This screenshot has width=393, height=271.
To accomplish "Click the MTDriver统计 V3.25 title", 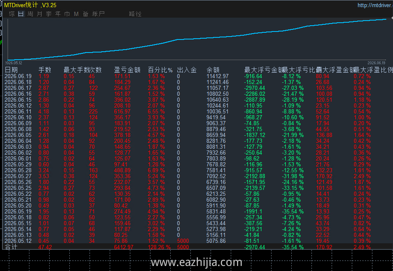I will pos(30,5).
